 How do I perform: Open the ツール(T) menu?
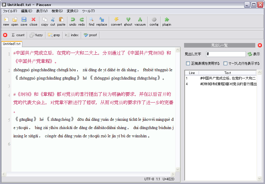click(88, 11)
